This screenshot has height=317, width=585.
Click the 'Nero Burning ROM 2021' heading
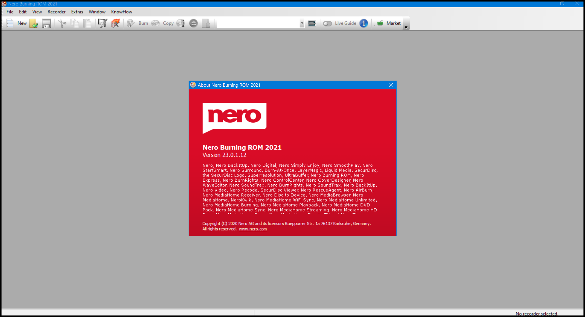pyautogui.click(x=242, y=147)
